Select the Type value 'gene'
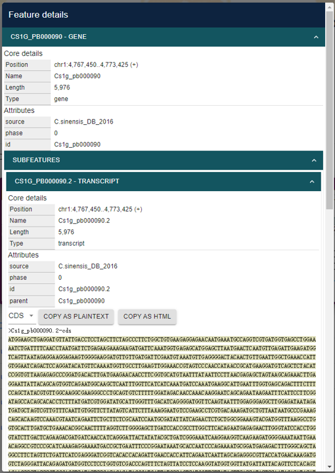 (x=61, y=99)
